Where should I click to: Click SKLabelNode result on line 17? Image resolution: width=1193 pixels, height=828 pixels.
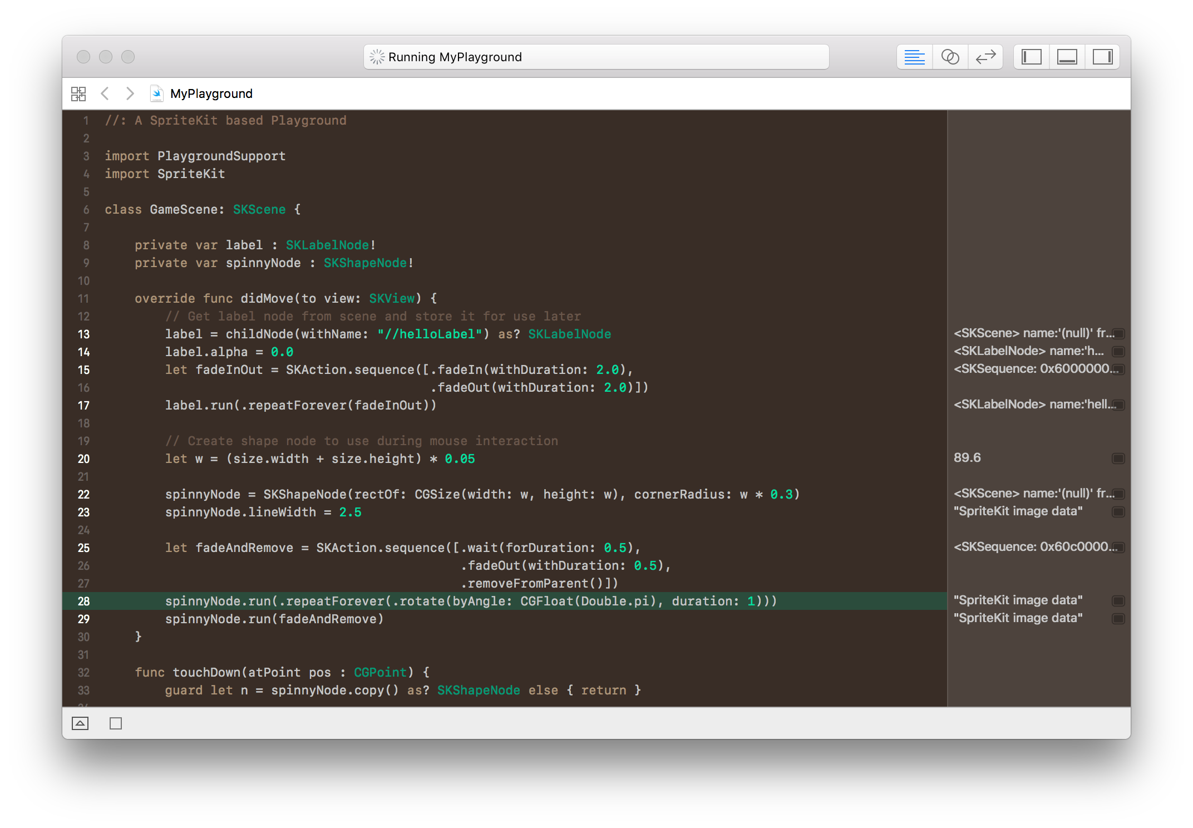pos(1034,405)
